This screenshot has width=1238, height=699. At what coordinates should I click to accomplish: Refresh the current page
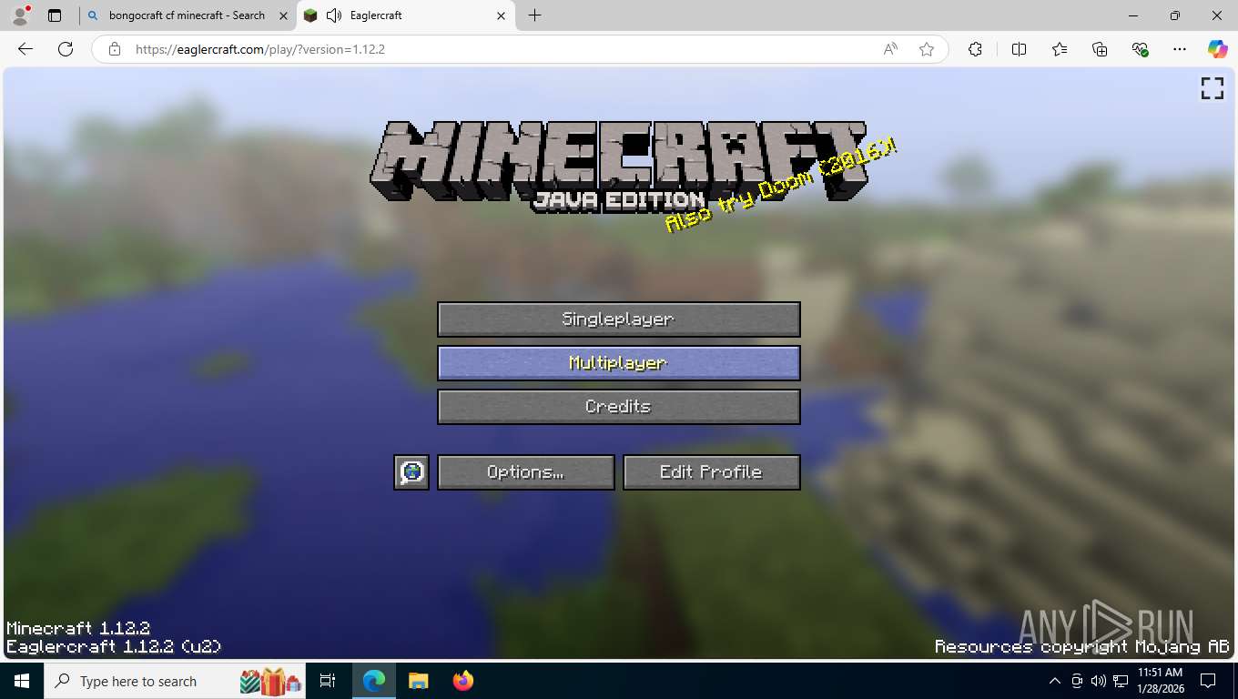tap(66, 49)
